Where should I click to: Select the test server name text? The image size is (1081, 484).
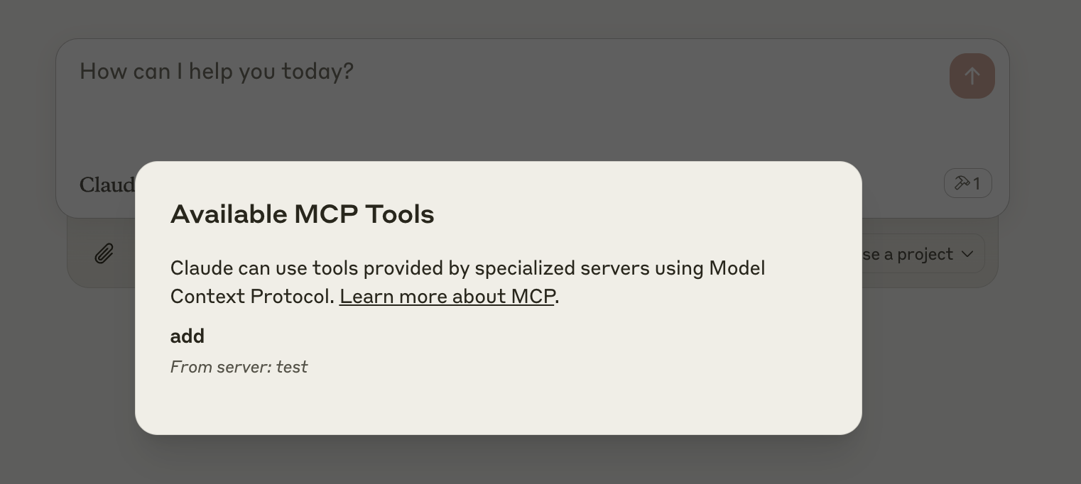(292, 367)
